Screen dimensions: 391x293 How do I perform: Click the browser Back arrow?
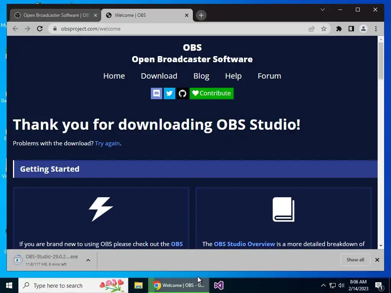pyautogui.click(x=15, y=29)
